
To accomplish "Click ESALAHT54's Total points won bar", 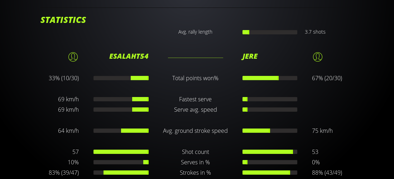I will (121, 78).
